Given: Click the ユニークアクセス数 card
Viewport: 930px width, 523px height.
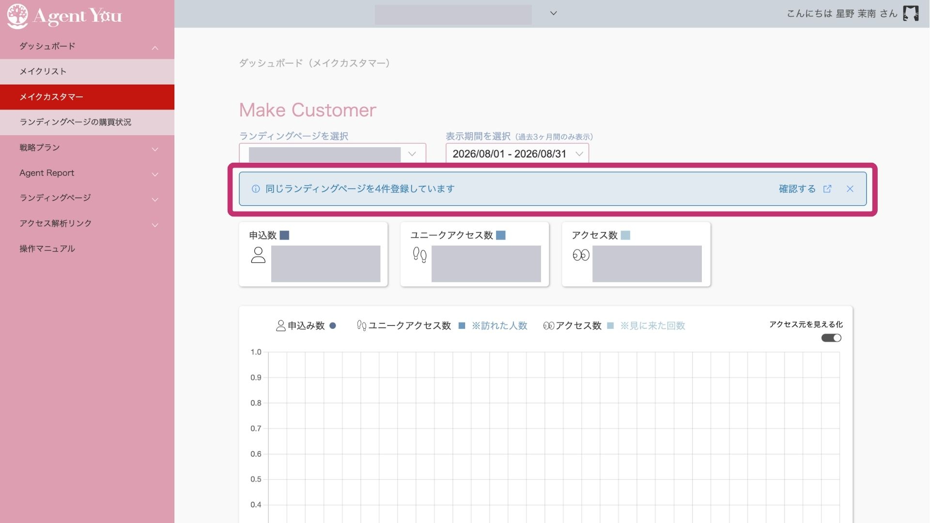Looking at the screenshot, I should point(475,254).
